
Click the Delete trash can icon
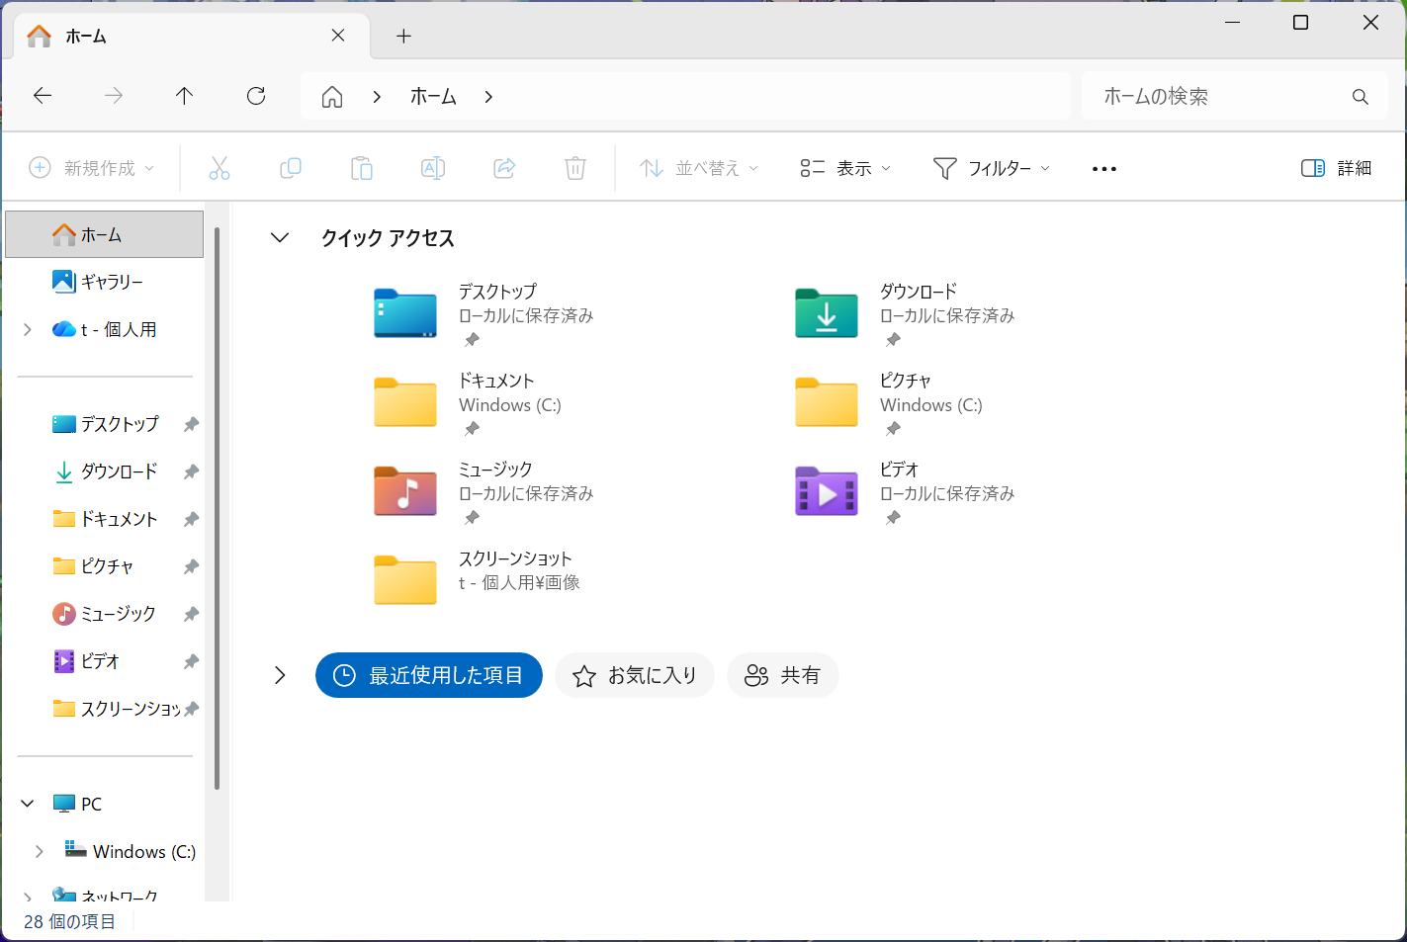pos(575,169)
